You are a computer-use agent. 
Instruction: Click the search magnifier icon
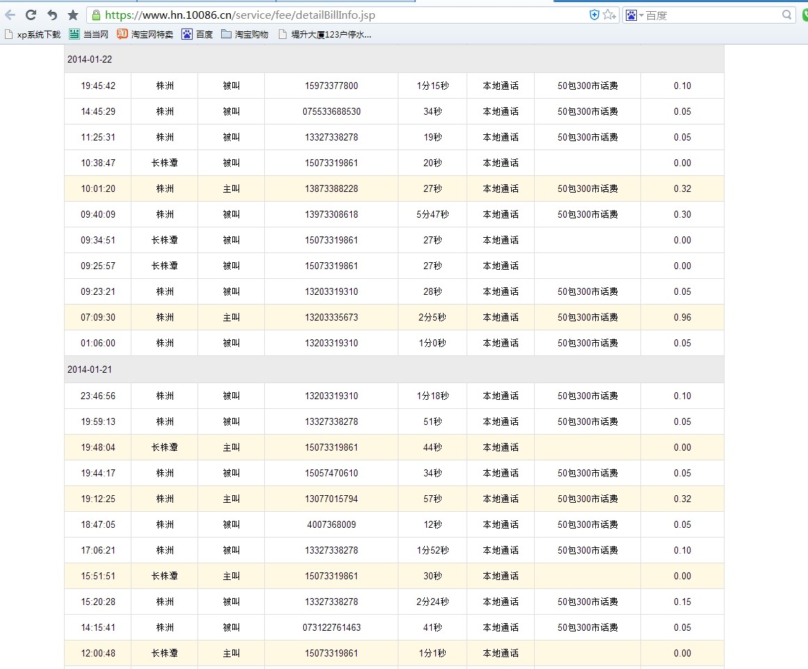point(787,15)
